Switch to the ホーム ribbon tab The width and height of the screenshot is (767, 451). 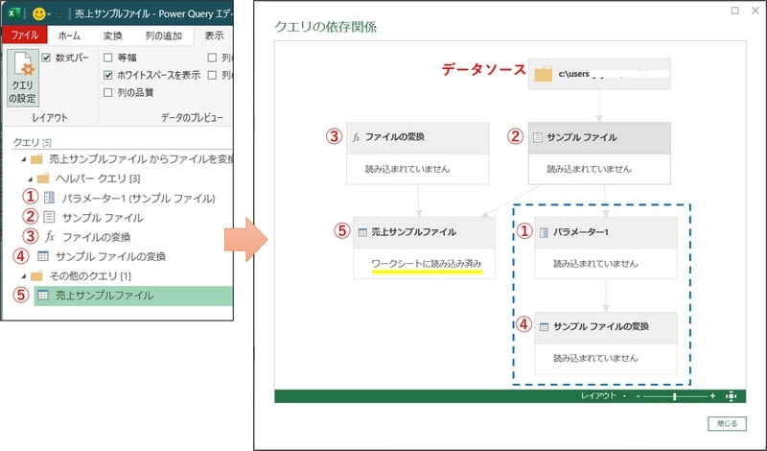[x=69, y=36]
